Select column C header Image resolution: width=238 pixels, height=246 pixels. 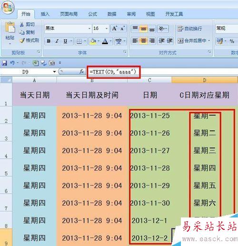point(149,80)
